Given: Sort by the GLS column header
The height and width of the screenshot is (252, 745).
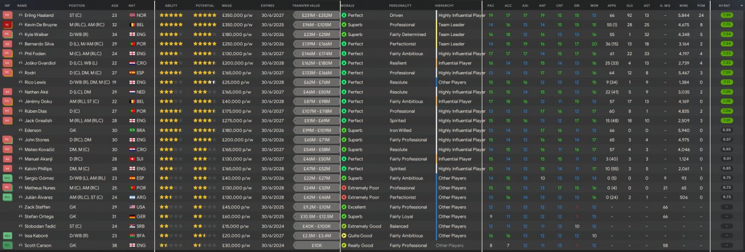Looking at the screenshot, I should 630,5.
